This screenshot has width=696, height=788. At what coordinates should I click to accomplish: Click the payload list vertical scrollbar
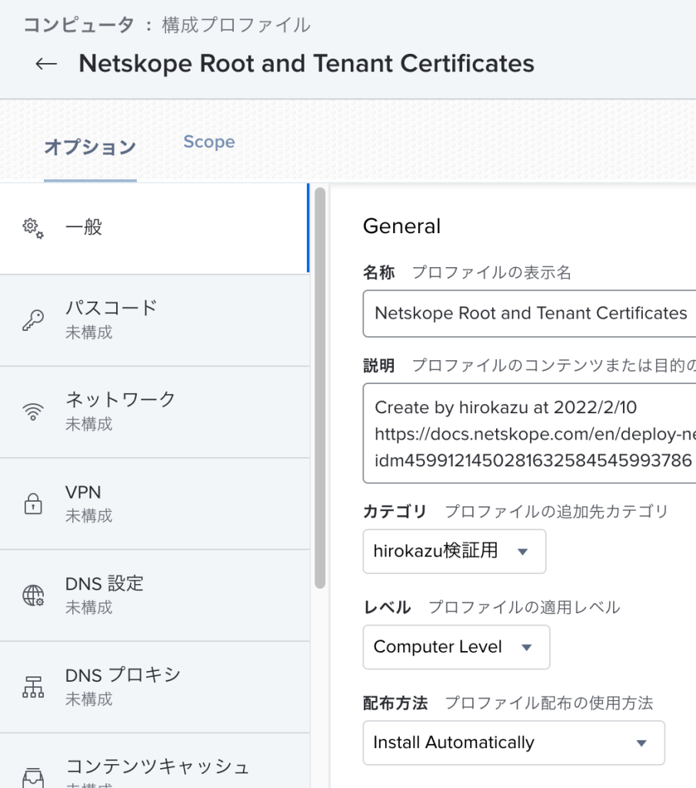320,387
